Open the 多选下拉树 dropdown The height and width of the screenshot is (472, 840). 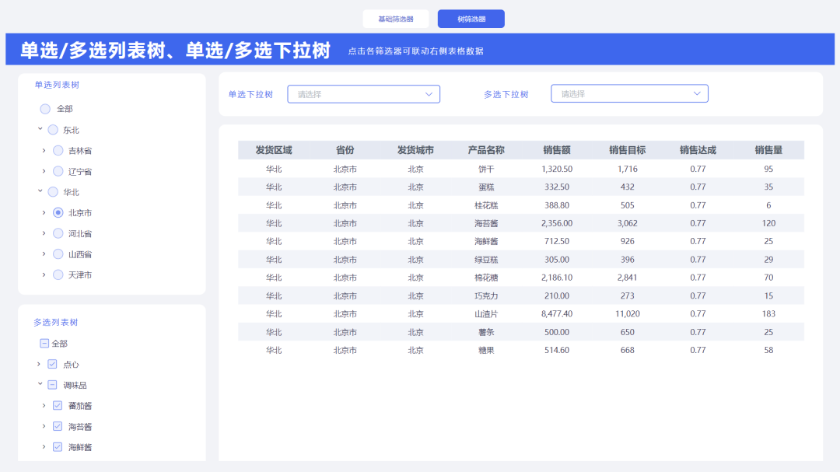click(629, 93)
